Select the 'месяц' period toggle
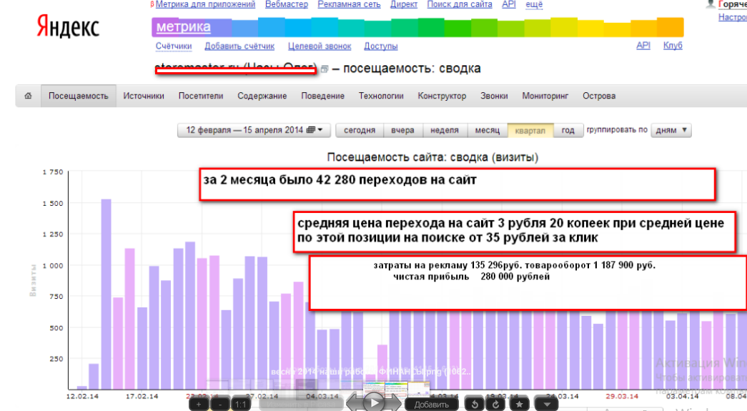The height and width of the screenshot is (411, 747). pyautogui.click(x=488, y=131)
